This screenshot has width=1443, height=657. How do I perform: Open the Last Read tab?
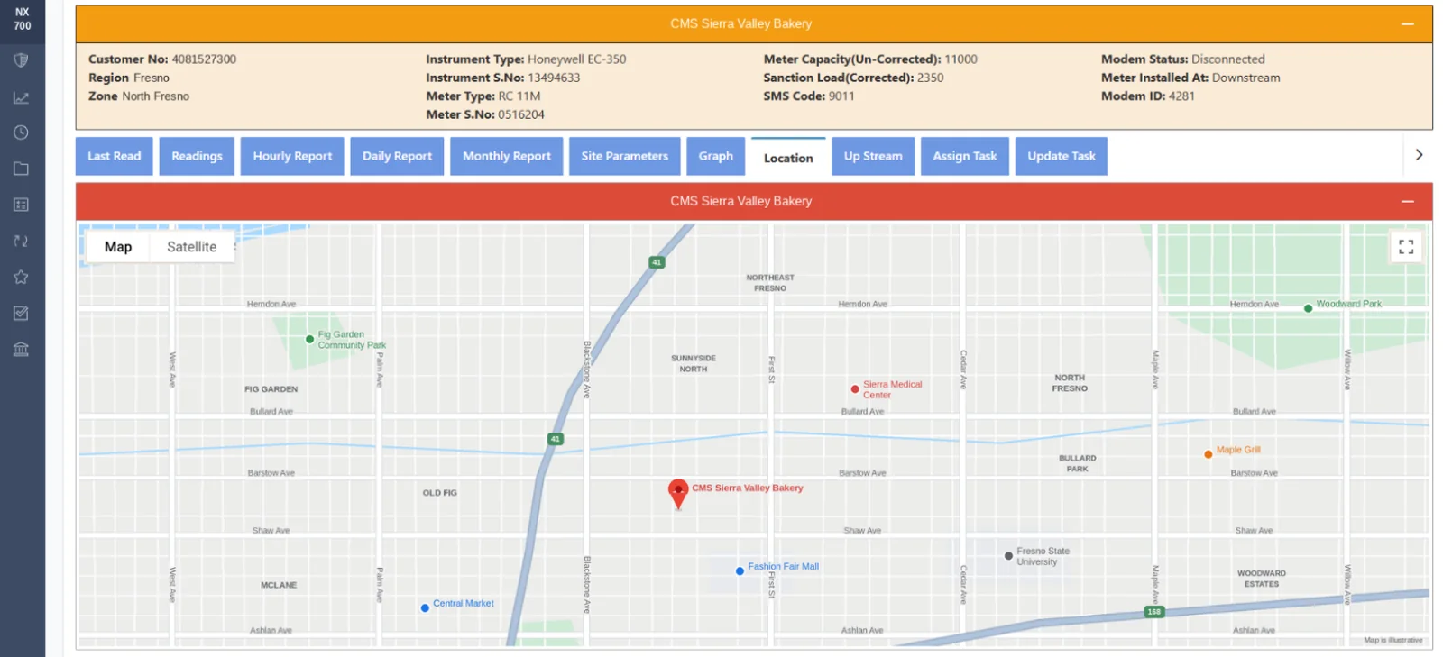click(114, 156)
